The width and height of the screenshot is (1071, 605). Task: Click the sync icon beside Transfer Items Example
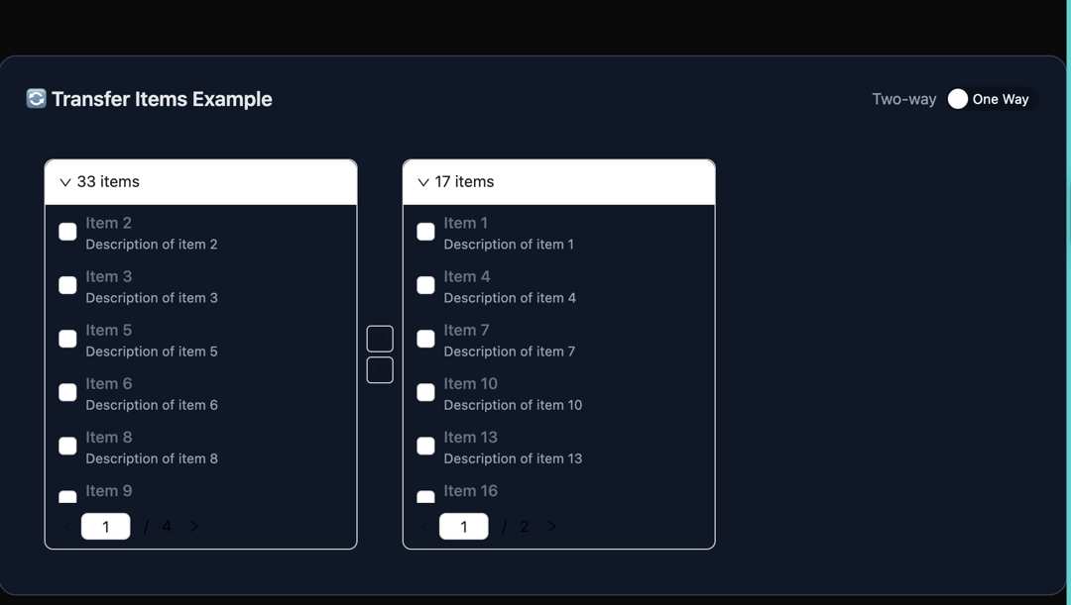click(37, 98)
